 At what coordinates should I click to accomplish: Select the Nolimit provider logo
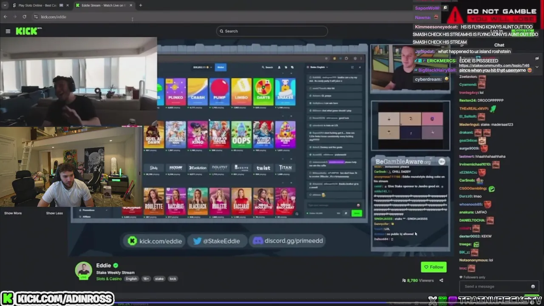[220, 168]
